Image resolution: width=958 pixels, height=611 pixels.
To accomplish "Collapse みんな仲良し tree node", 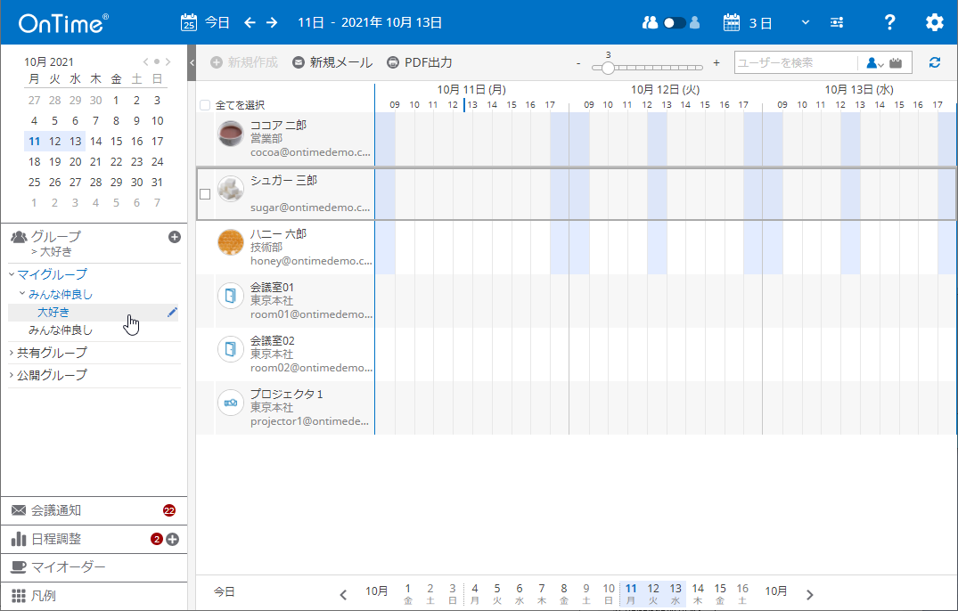I will pos(22,294).
